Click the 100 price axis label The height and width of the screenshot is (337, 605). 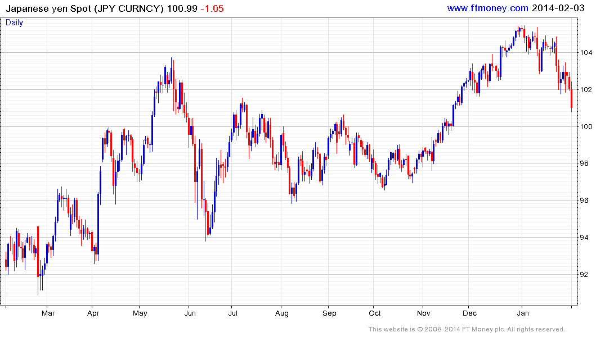tap(586, 127)
